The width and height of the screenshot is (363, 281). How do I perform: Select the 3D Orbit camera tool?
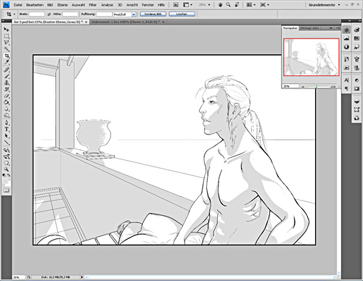[x=7, y=157]
